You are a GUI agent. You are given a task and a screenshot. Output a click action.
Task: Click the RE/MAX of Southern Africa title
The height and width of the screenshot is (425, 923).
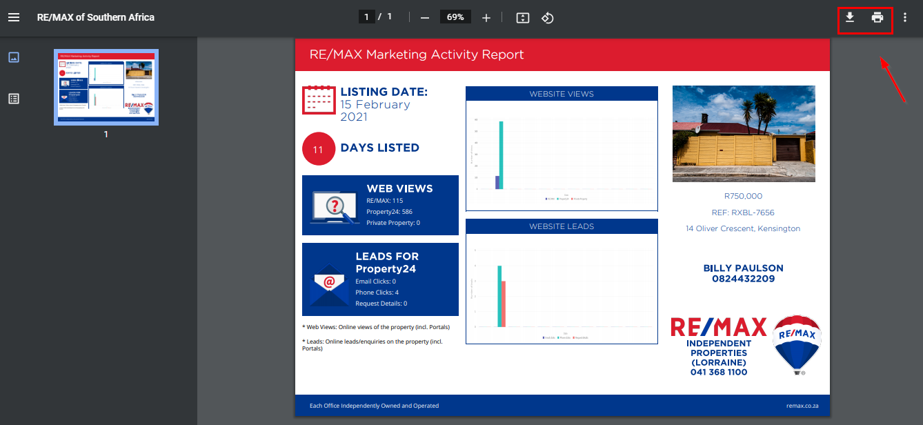[x=96, y=17]
